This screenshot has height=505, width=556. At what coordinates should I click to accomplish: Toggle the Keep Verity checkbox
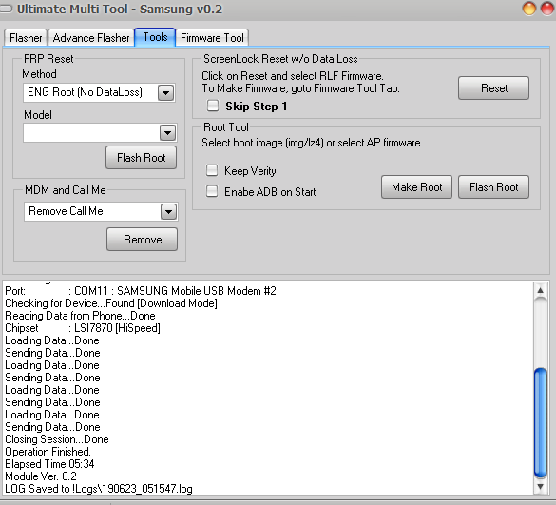point(212,170)
